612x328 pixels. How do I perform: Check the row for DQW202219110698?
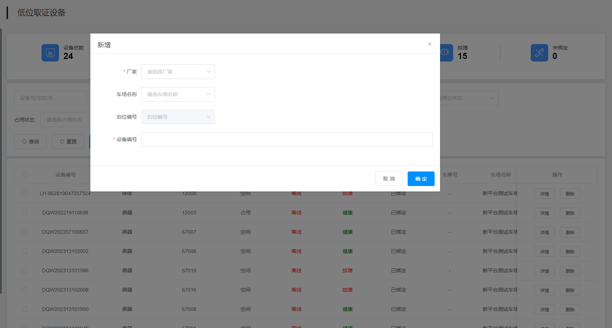(24, 213)
